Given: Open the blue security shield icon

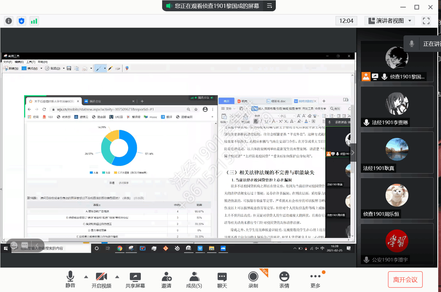Looking at the screenshot, I should [x=21, y=21].
